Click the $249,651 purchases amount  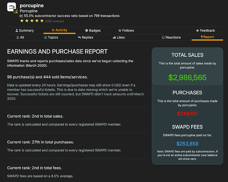[x=187, y=114]
